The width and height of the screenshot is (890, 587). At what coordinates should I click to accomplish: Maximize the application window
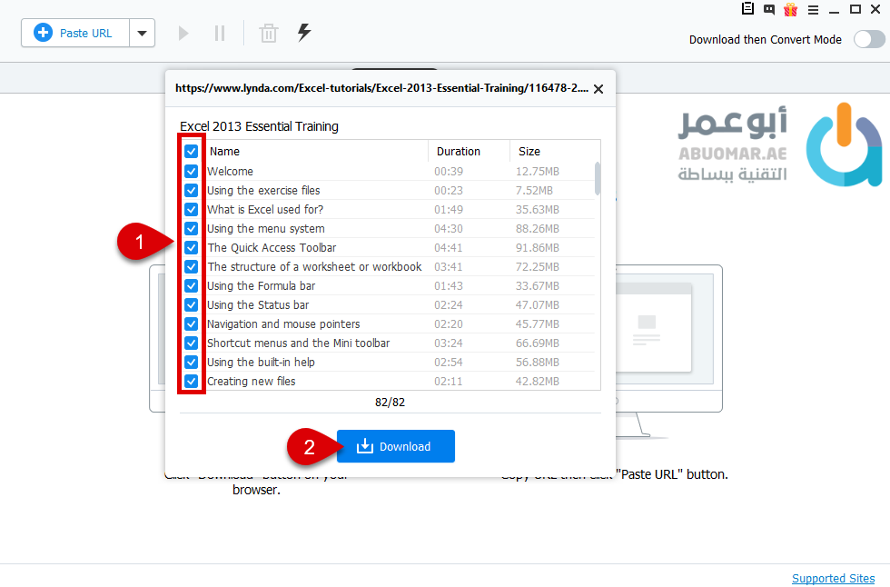(855, 8)
